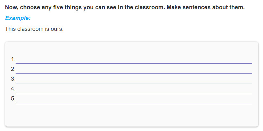Viewport: 263px width, 131px height.
Task: Click the blue italic "Example:" label
Action: pos(18,18)
